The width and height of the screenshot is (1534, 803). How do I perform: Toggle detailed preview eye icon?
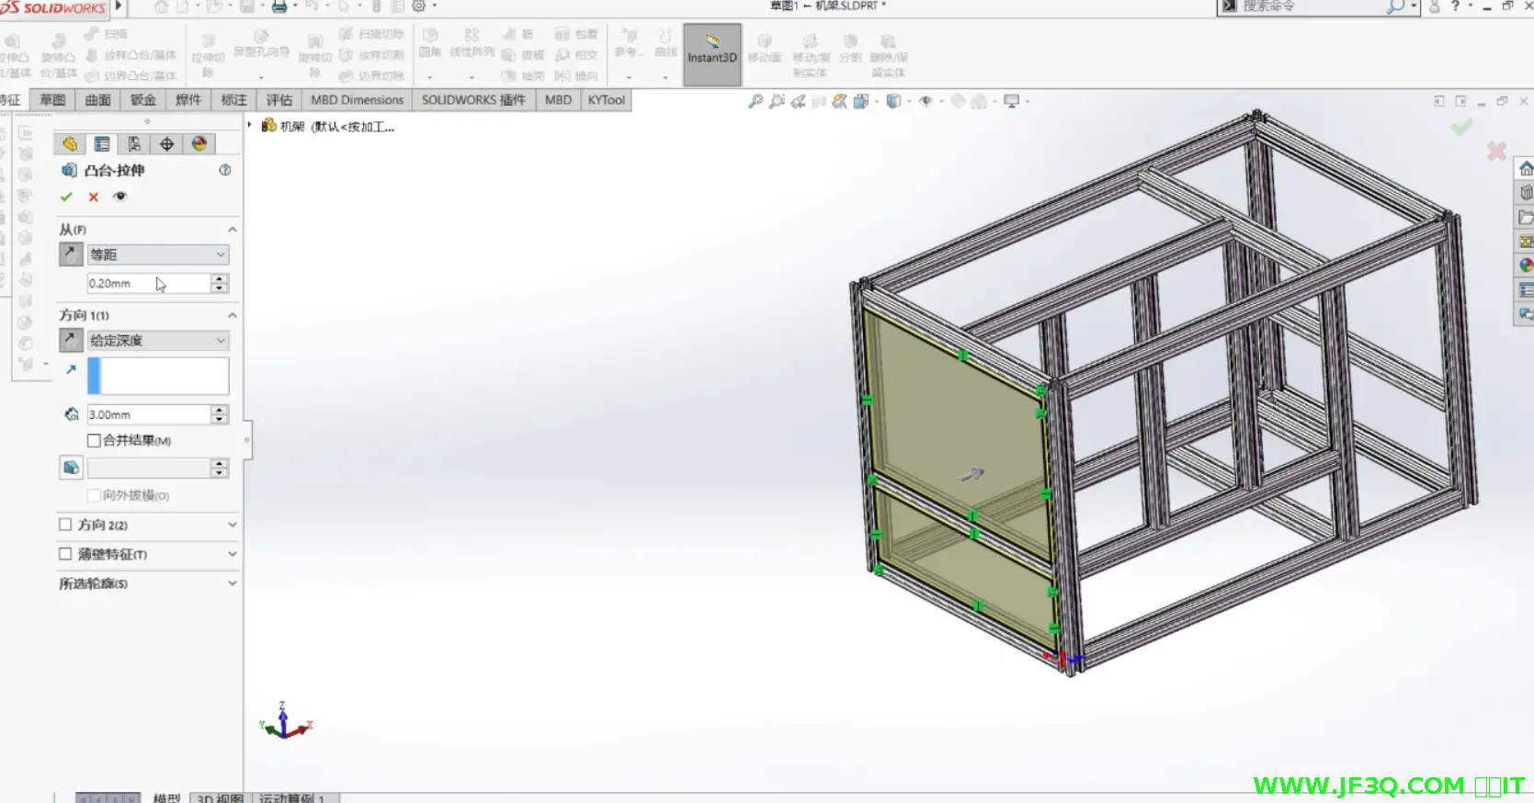click(x=119, y=197)
